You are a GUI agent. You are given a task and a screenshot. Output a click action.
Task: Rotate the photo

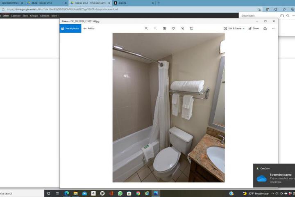[x=182, y=28]
